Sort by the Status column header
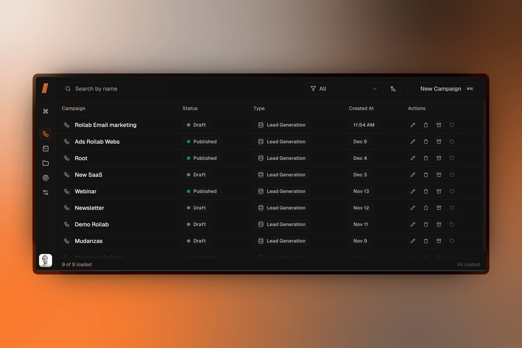The image size is (522, 348). click(190, 108)
